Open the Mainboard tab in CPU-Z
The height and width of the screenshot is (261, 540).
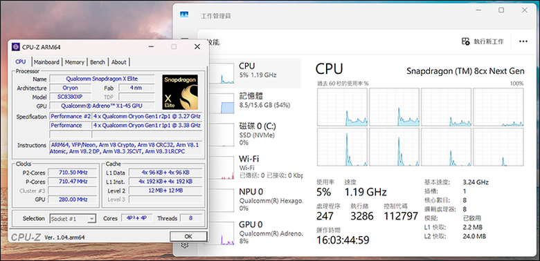(x=46, y=62)
